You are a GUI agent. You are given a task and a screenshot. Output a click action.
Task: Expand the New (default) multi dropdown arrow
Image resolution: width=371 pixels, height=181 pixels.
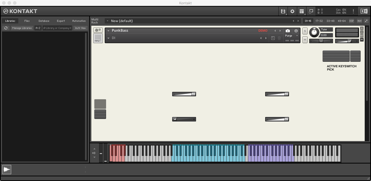(108, 21)
